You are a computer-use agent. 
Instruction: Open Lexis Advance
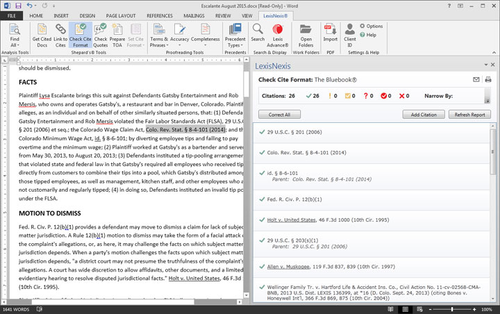pyautogui.click(x=277, y=35)
